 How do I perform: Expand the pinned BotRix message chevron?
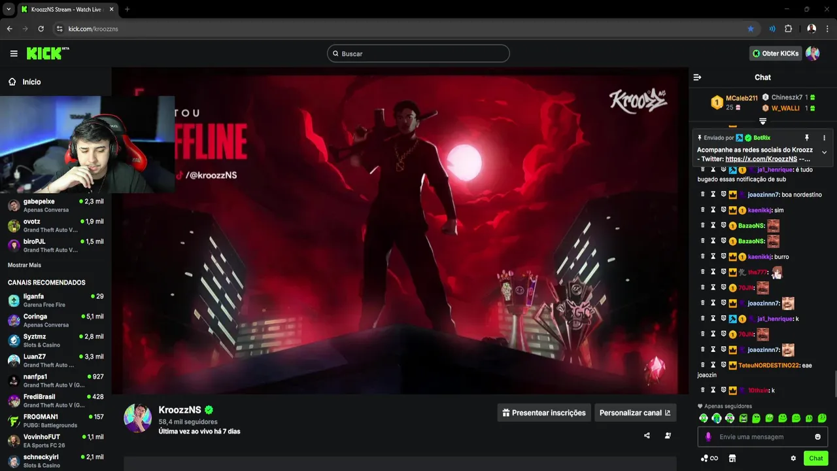coord(824,152)
